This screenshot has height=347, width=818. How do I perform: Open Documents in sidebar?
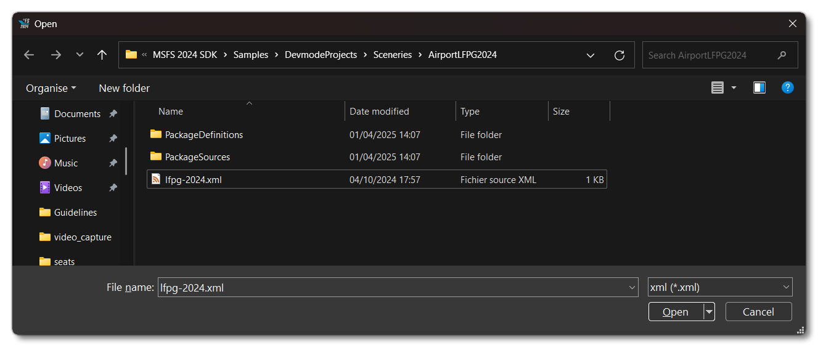[x=77, y=113]
